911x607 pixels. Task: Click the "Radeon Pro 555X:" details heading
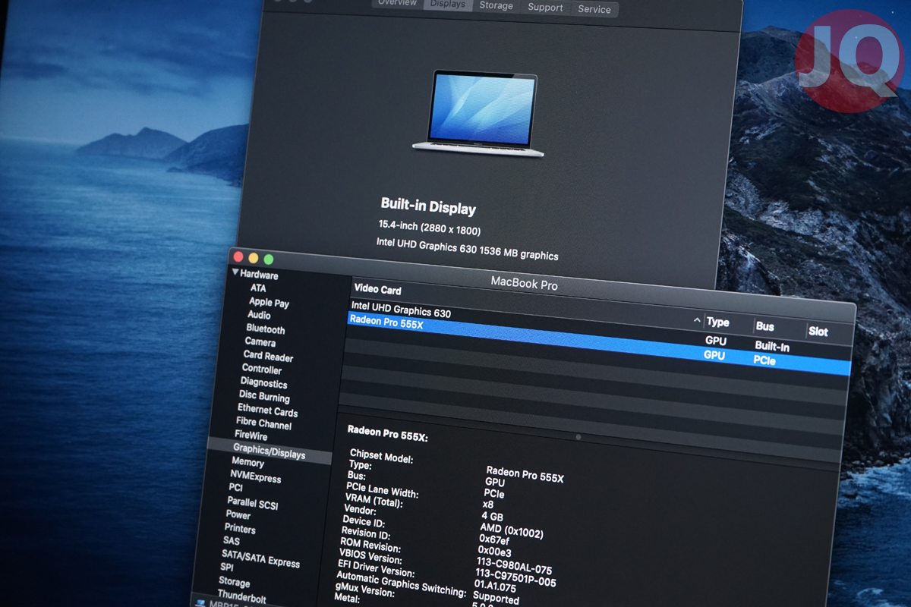pyautogui.click(x=388, y=432)
